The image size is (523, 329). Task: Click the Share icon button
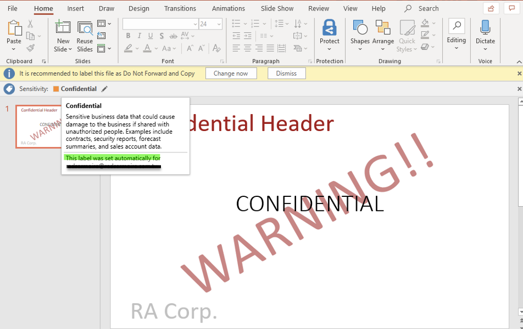click(491, 8)
